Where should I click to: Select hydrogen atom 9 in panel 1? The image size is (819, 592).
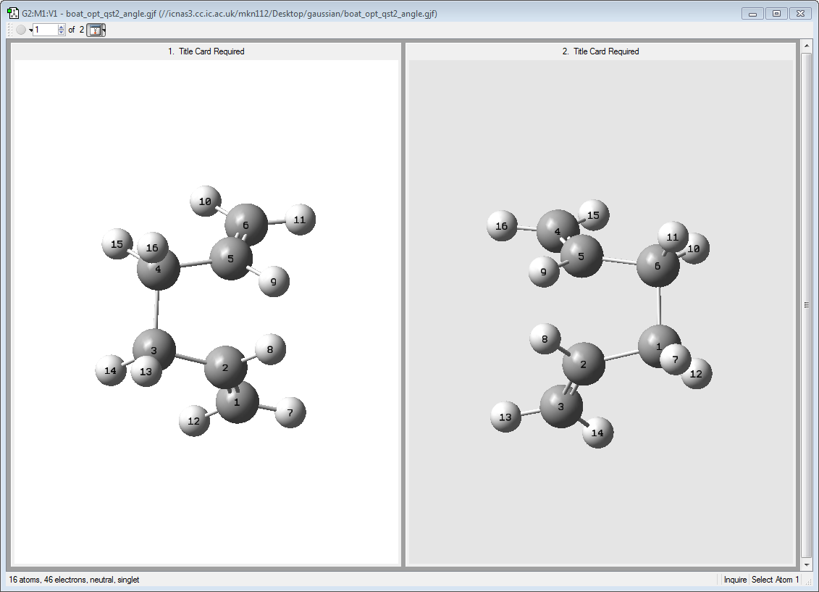(x=274, y=282)
